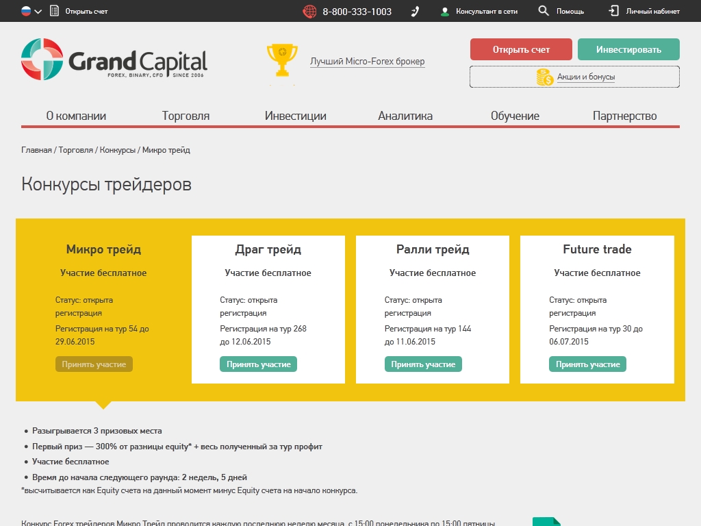
Task: Click the red globe phone icon
Action: (x=310, y=11)
